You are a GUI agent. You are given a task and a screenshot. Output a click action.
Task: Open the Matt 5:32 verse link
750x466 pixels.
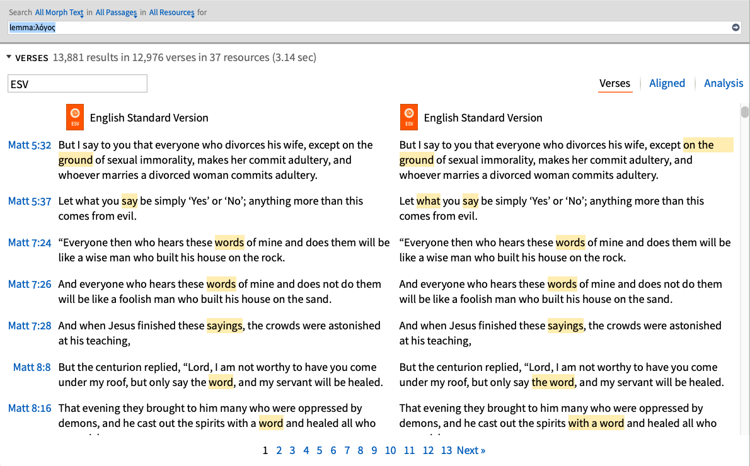pyautogui.click(x=30, y=145)
